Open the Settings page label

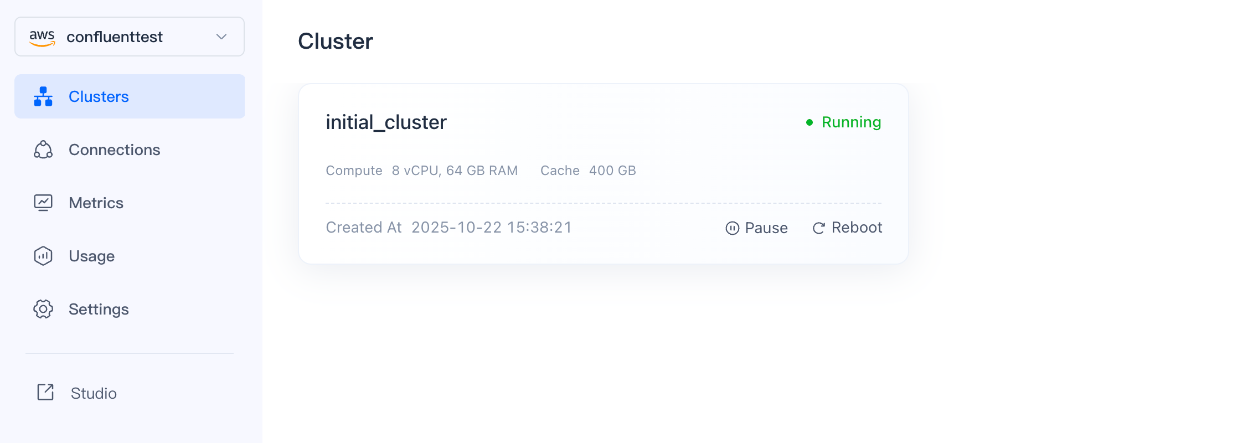pos(99,309)
